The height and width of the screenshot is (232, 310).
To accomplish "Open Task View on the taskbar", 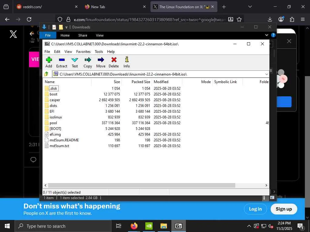I will point(119,226).
